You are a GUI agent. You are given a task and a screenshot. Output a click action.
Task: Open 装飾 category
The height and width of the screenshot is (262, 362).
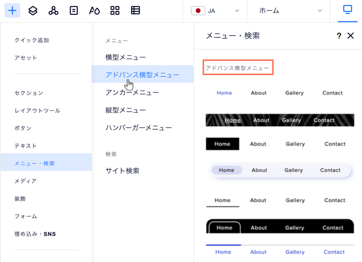(20, 198)
